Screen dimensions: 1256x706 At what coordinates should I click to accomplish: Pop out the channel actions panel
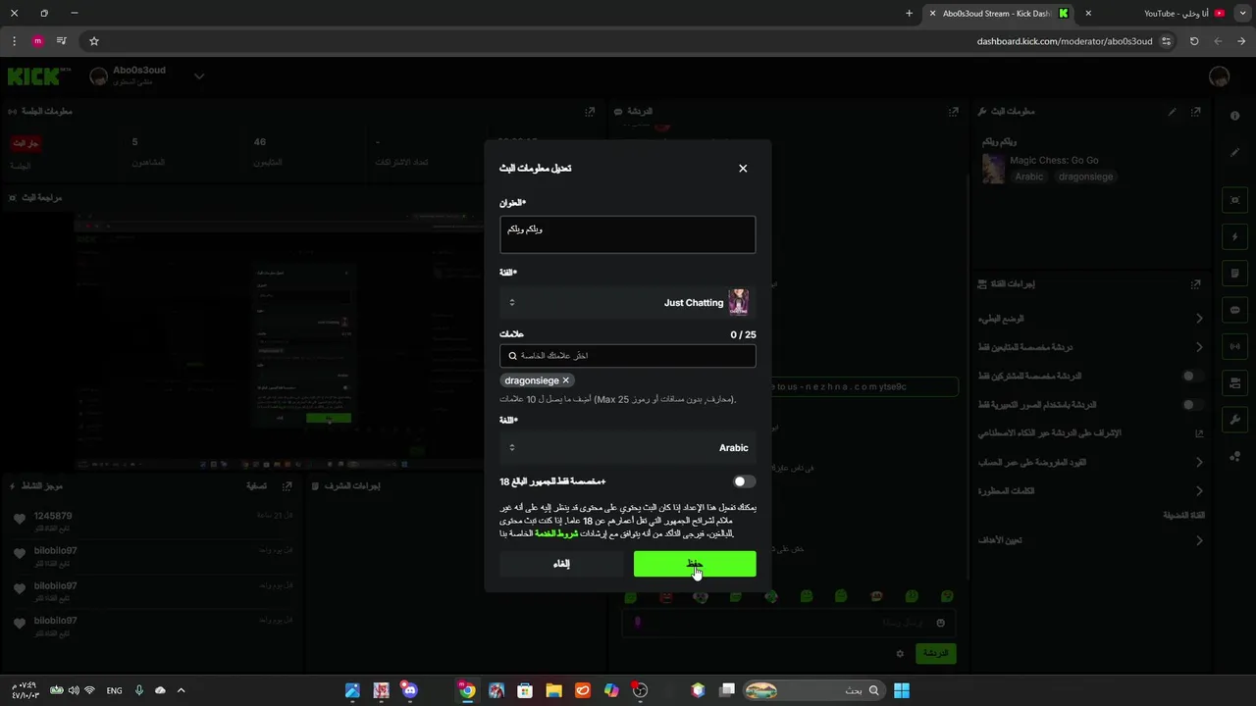coord(1196,284)
